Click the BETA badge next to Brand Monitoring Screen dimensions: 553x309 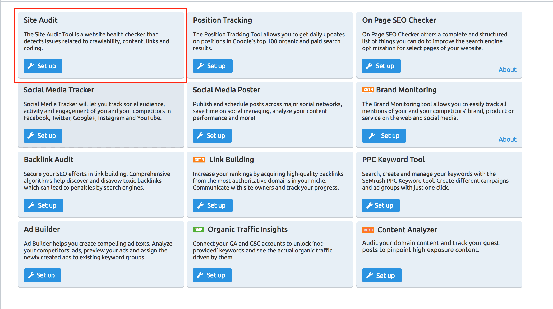[x=368, y=90]
